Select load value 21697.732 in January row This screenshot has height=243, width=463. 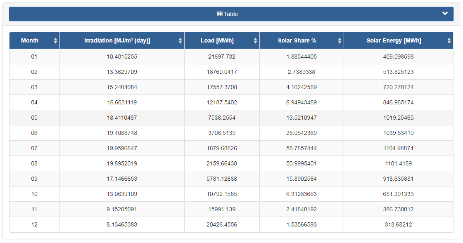click(222, 57)
